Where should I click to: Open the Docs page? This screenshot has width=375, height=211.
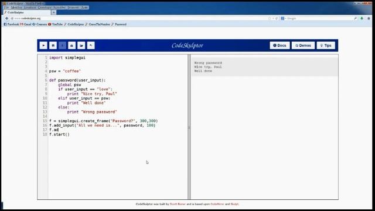pyautogui.click(x=279, y=46)
